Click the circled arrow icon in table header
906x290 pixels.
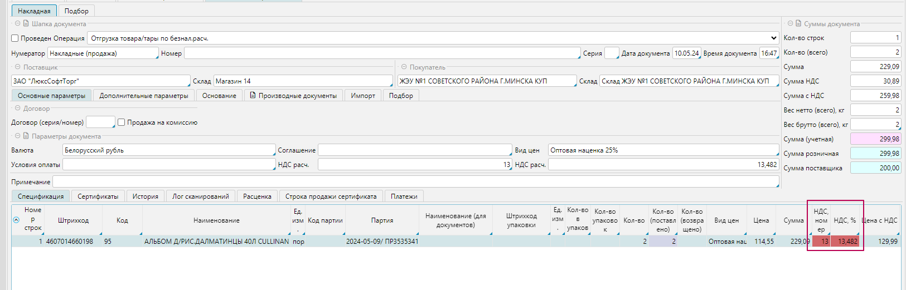tap(16, 220)
